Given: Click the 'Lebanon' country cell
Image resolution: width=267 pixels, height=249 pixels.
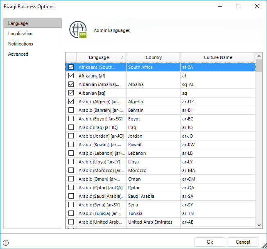Looking at the screenshot, I should click(153, 153).
